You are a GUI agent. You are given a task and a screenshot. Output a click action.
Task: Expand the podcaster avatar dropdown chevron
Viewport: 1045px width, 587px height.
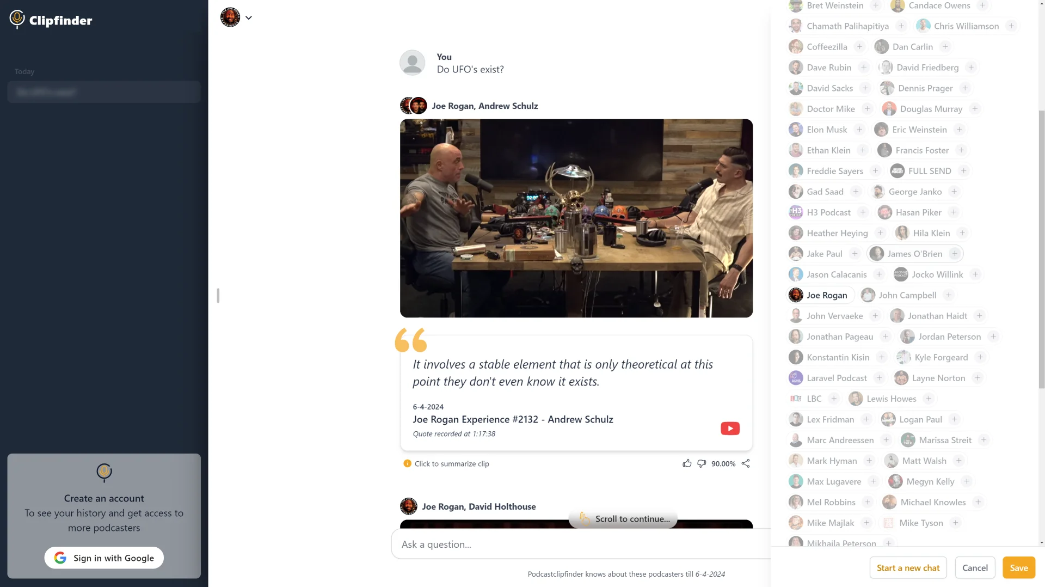coord(249,17)
